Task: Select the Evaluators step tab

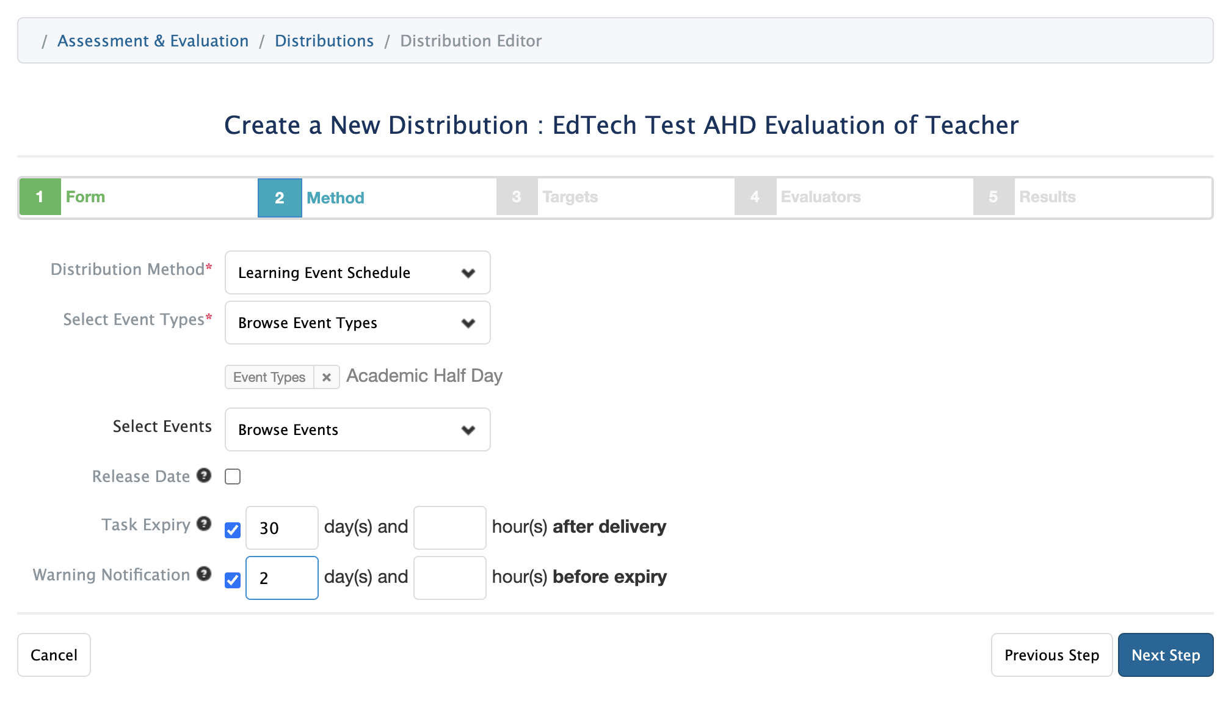Action: [x=820, y=197]
